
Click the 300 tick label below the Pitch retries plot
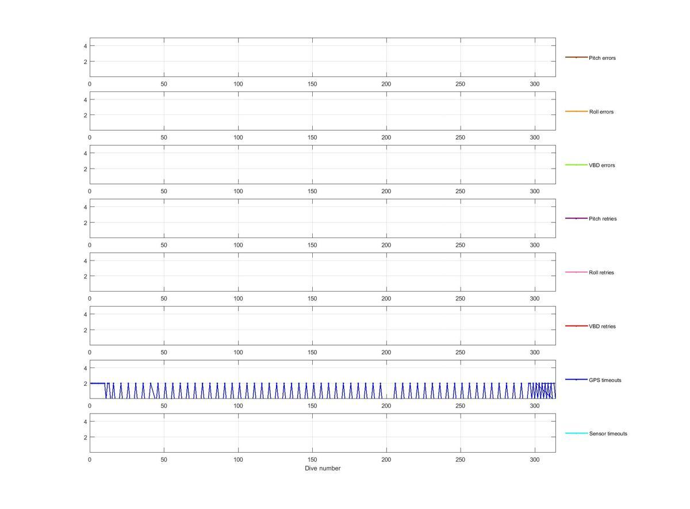tap(535, 245)
